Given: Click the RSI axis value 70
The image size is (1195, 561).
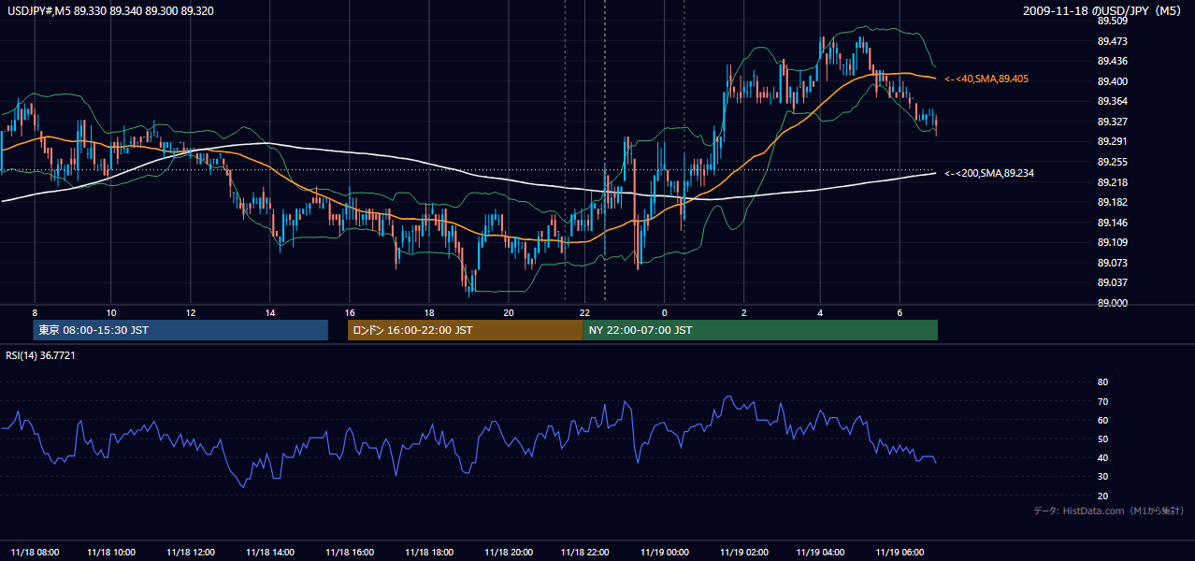Looking at the screenshot, I should click(x=1102, y=402).
